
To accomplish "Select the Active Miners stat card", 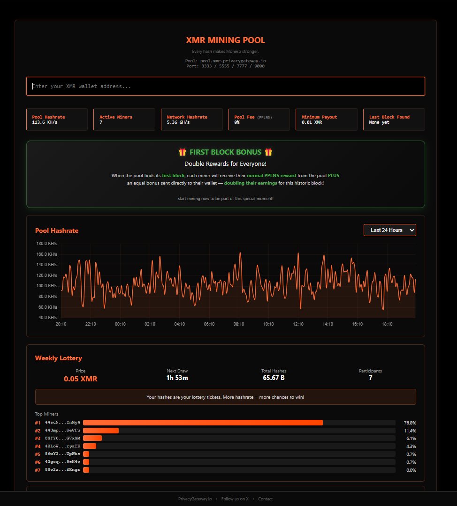I will click(x=124, y=119).
